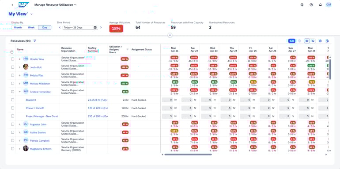
Task: Open the Horatio Wise link
Action: click(37, 59)
